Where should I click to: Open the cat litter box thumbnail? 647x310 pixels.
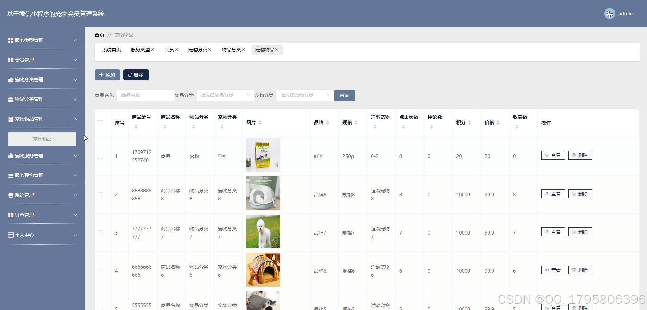click(263, 193)
